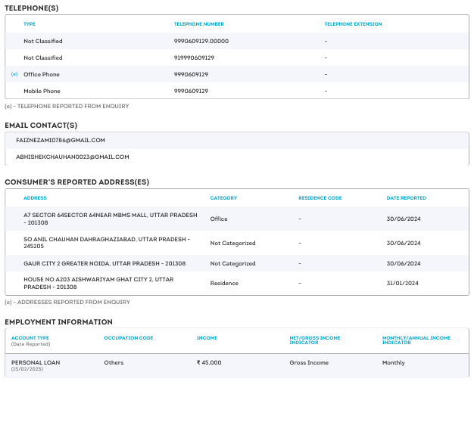Click the 31/01/2024 date reported value

click(x=403, y=283)
